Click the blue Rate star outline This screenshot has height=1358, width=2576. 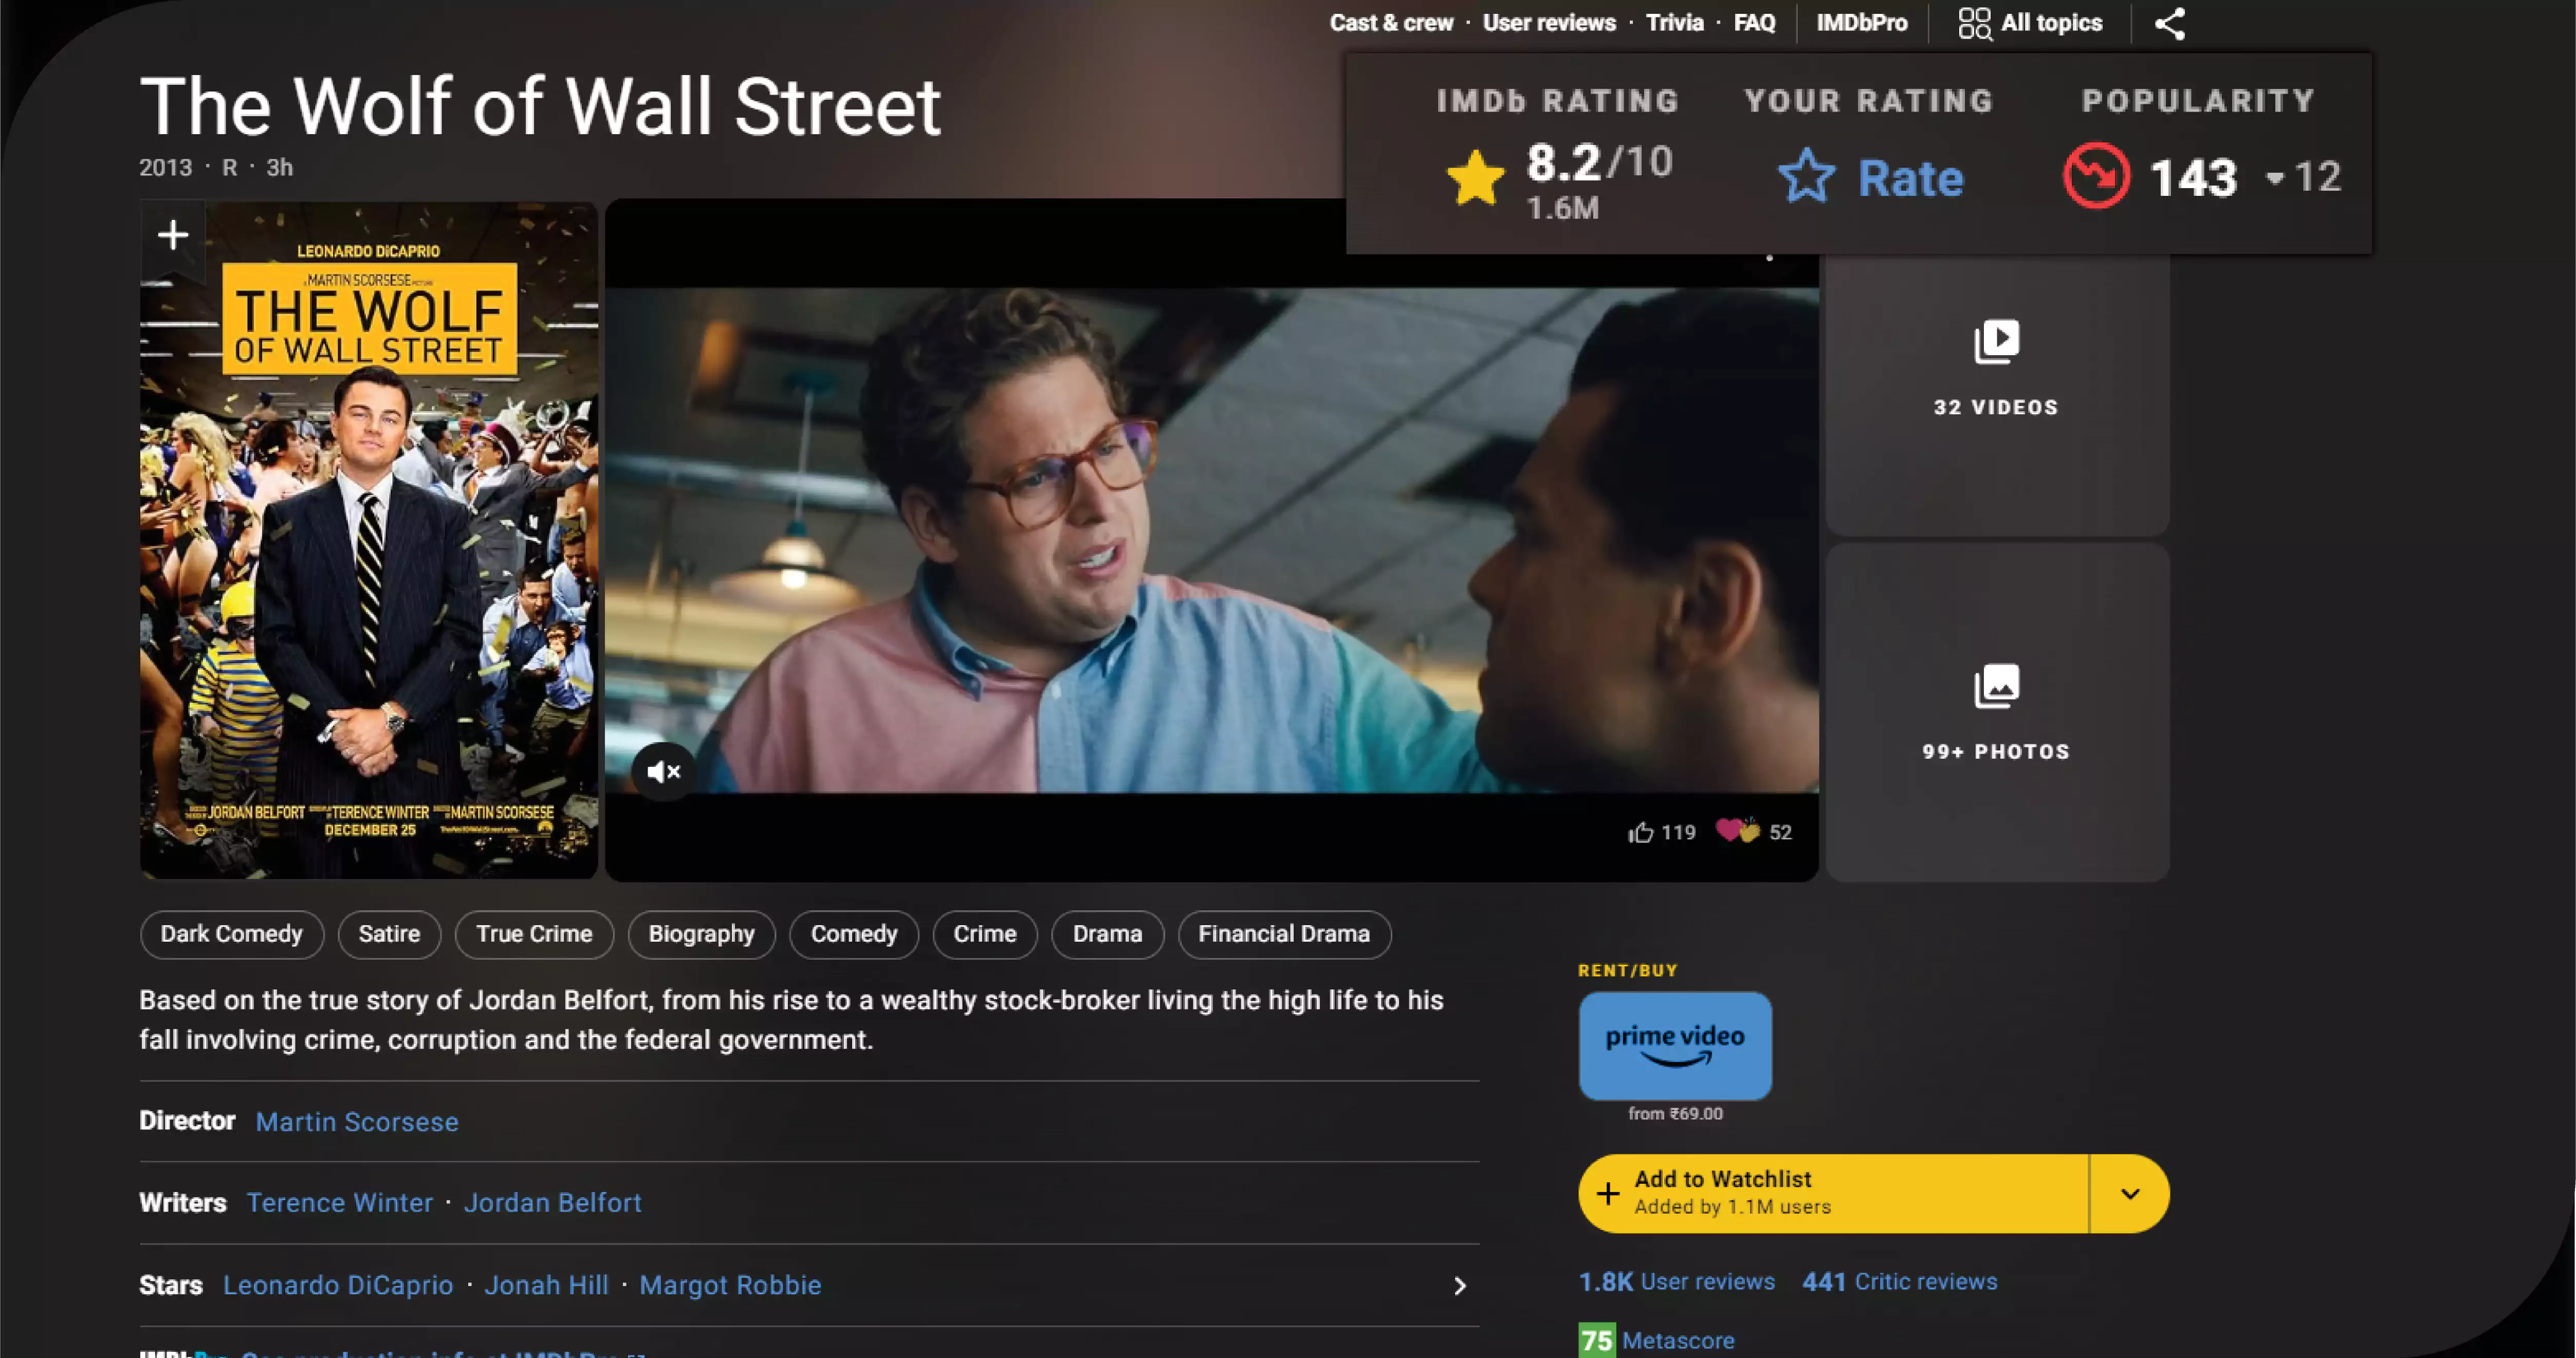tap(1806, 176)
